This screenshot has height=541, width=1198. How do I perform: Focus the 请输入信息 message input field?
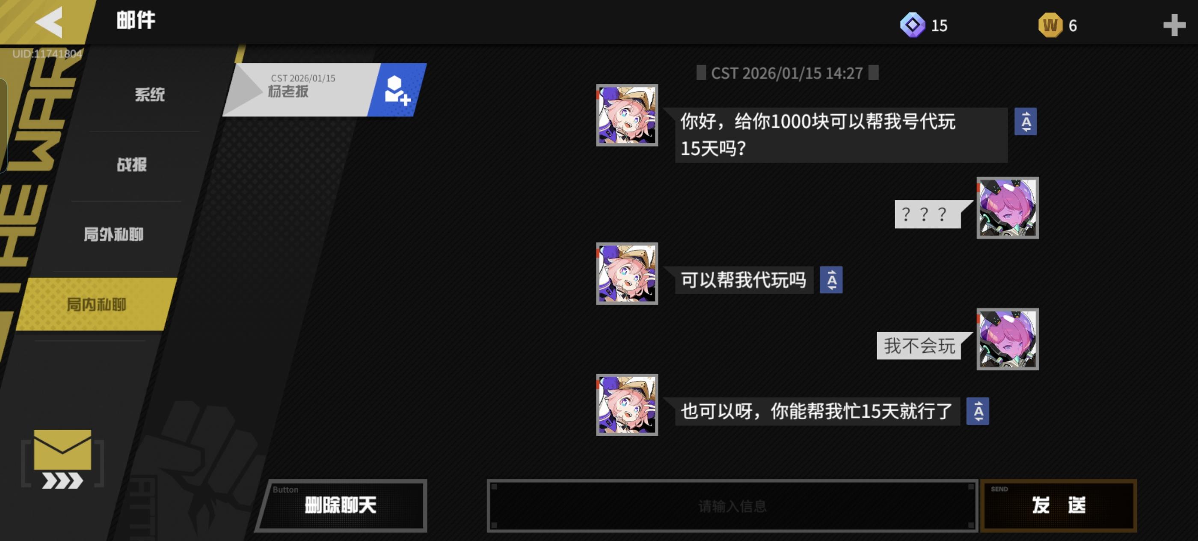(x=732, y=505)
